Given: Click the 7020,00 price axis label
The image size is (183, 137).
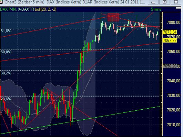Looking at the screenshot, I should pos(174,110).
